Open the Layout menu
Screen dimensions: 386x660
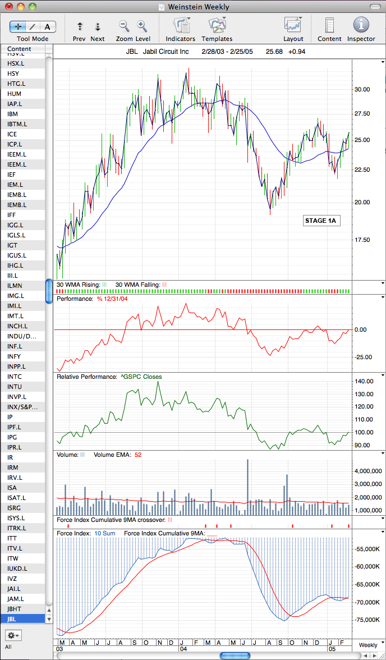293,25
